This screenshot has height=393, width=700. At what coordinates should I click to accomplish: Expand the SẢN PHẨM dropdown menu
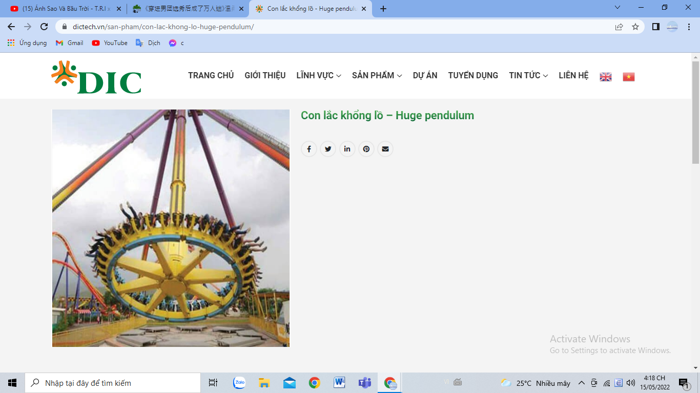[377, 75]
